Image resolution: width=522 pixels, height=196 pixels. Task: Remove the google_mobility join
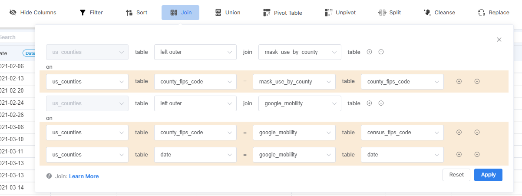[381, 103]
